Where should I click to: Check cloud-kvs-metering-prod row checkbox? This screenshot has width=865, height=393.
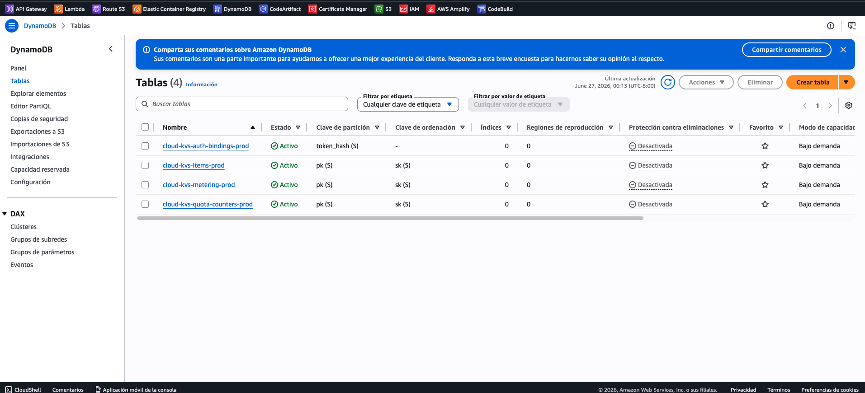click(x=145, y=185)
